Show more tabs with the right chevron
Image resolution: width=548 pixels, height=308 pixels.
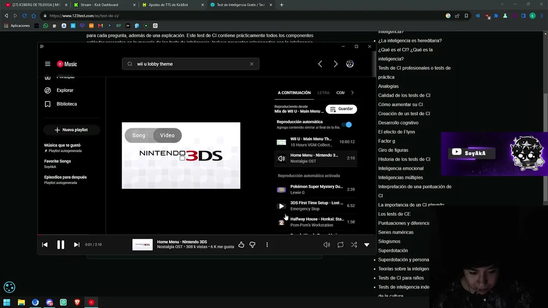coord(352,92)
